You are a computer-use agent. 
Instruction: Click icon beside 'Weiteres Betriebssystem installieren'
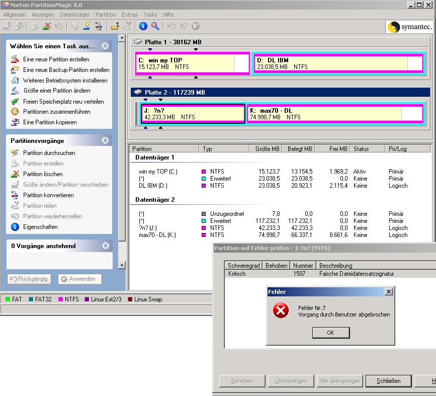click(x=15, y=81)
